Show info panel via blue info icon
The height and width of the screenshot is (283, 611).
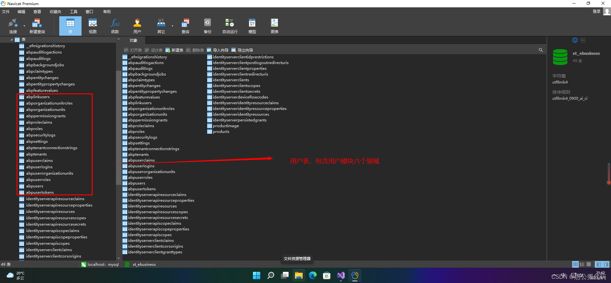coord(575,40)
